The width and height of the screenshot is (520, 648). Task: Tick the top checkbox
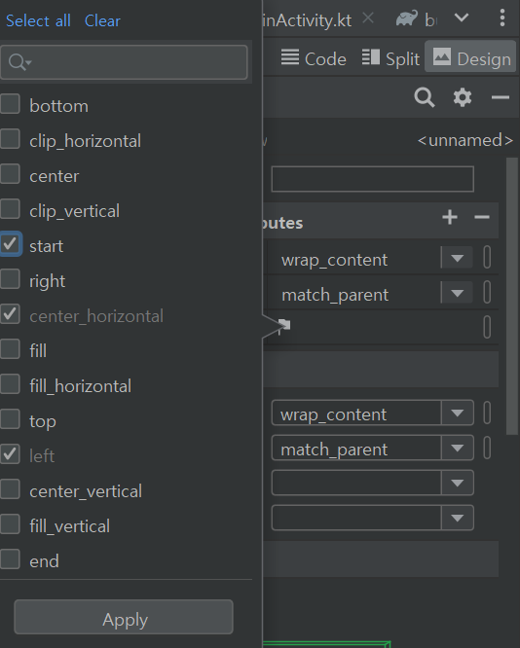click(11, 419)
